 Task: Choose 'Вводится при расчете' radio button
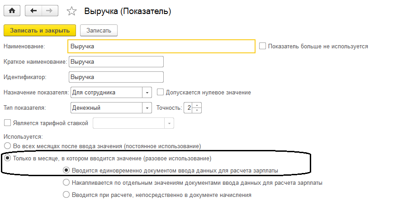click(x=66, y=195)
